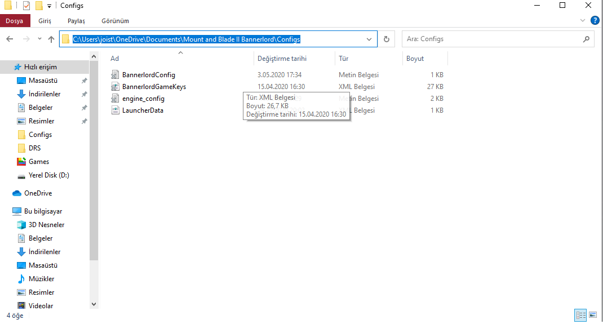
Task: Open pinned Resimler under Hızlı erişim
Action: click(x=41, y=121)
